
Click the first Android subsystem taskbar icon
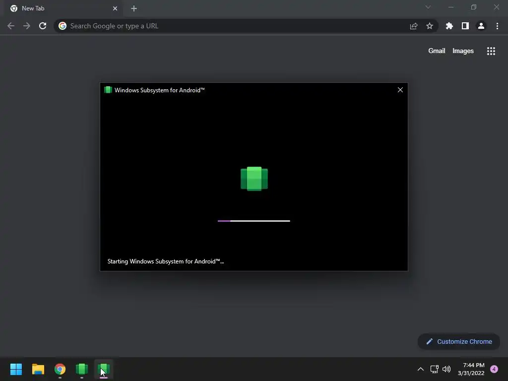coord(82,369)
